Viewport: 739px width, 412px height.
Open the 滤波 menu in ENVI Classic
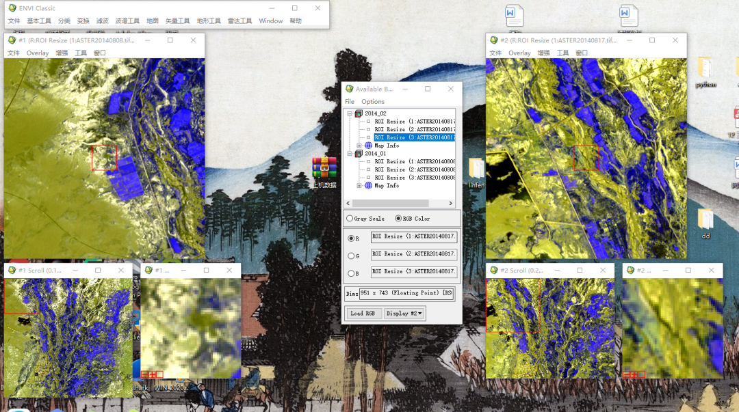coord(102,20)
